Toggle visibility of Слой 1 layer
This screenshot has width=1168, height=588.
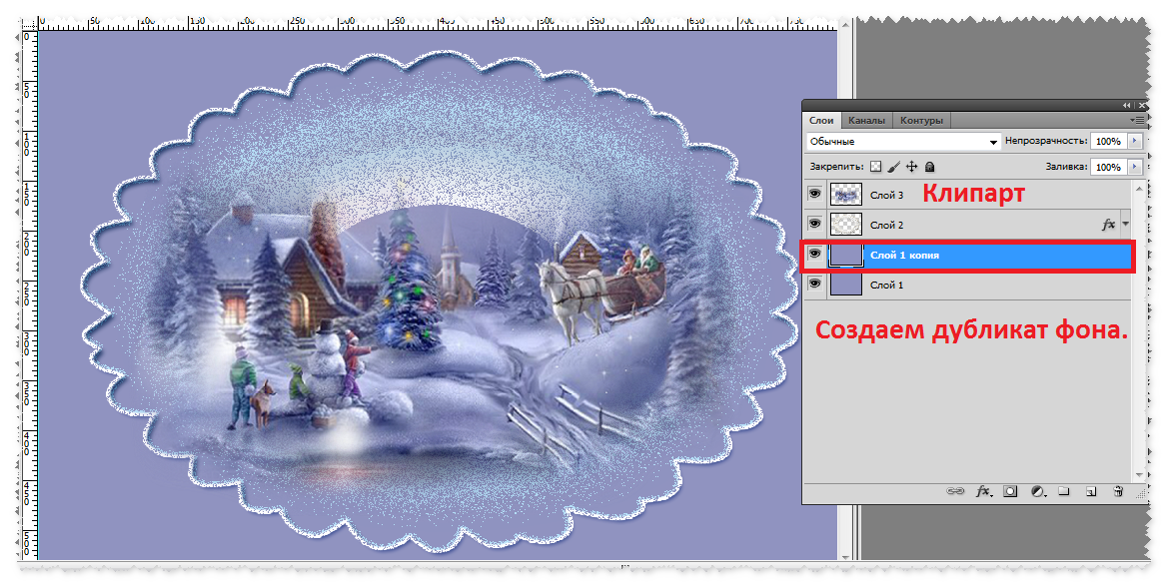tap(815, 284)
